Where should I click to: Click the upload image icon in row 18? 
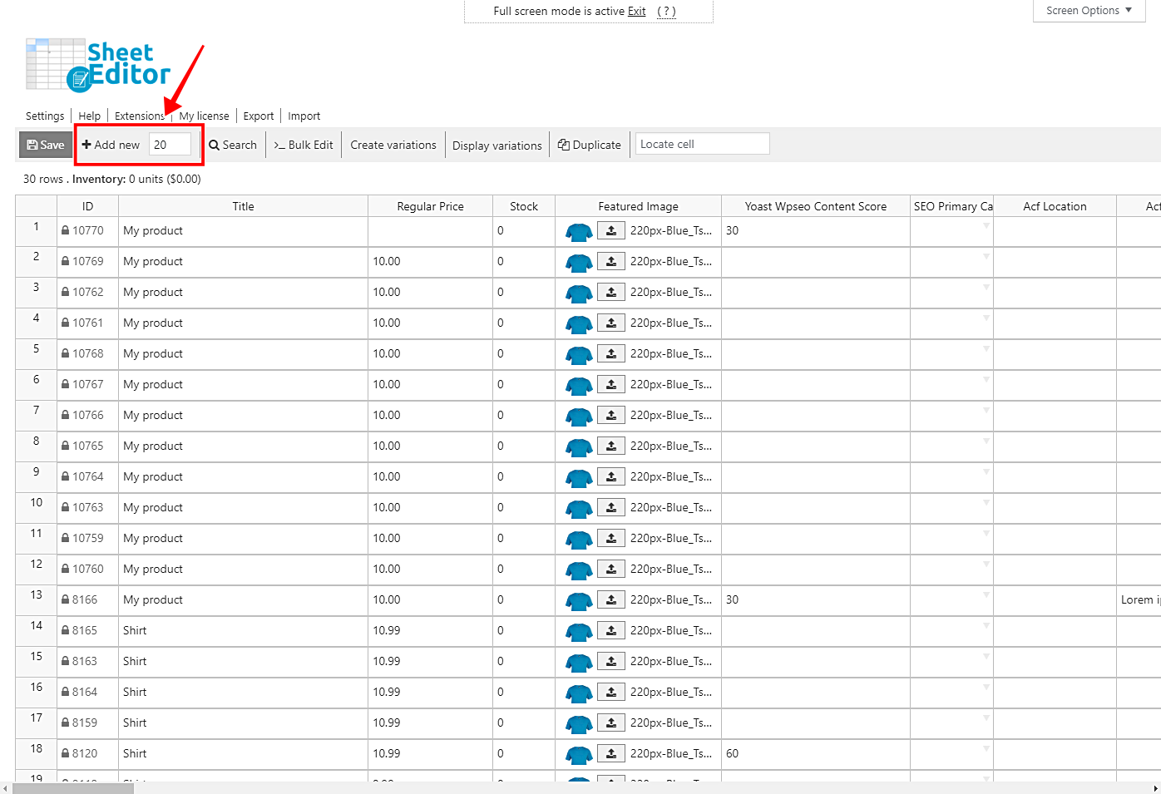(611, 754)
